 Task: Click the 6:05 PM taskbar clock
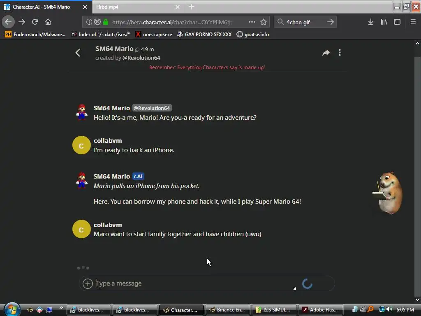[405, 309]
